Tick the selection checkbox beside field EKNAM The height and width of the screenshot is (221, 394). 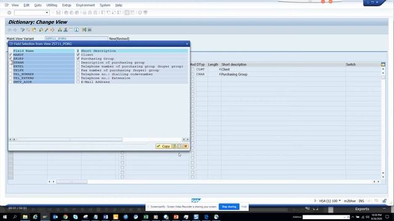10,63
